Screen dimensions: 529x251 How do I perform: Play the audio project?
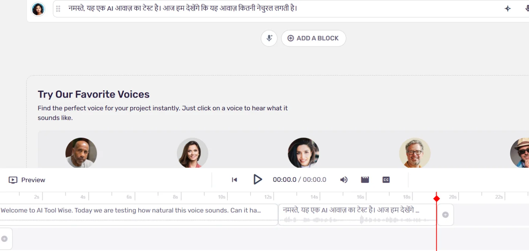coord(257,180)
